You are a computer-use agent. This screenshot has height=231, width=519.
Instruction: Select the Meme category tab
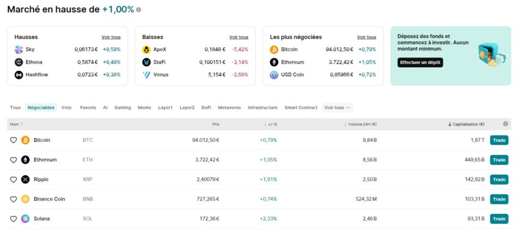[145, 108]
